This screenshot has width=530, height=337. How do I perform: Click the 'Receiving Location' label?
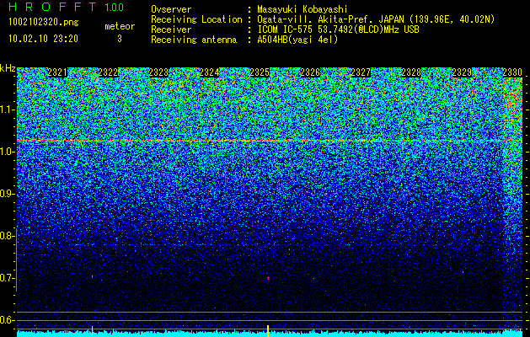click(x=196, y=19)
